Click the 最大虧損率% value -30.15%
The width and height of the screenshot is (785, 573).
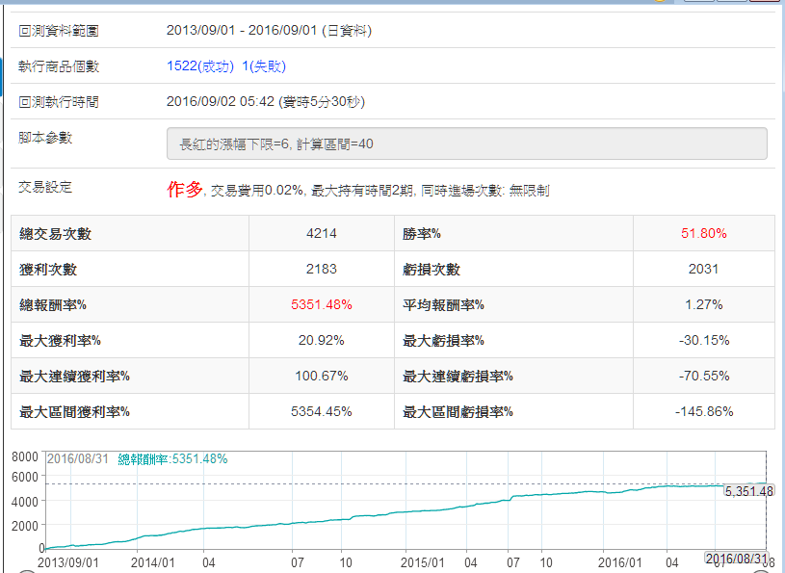[703, 341]
